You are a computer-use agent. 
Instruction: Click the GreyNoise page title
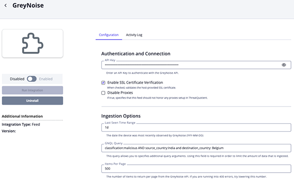(x=28, y=5)
